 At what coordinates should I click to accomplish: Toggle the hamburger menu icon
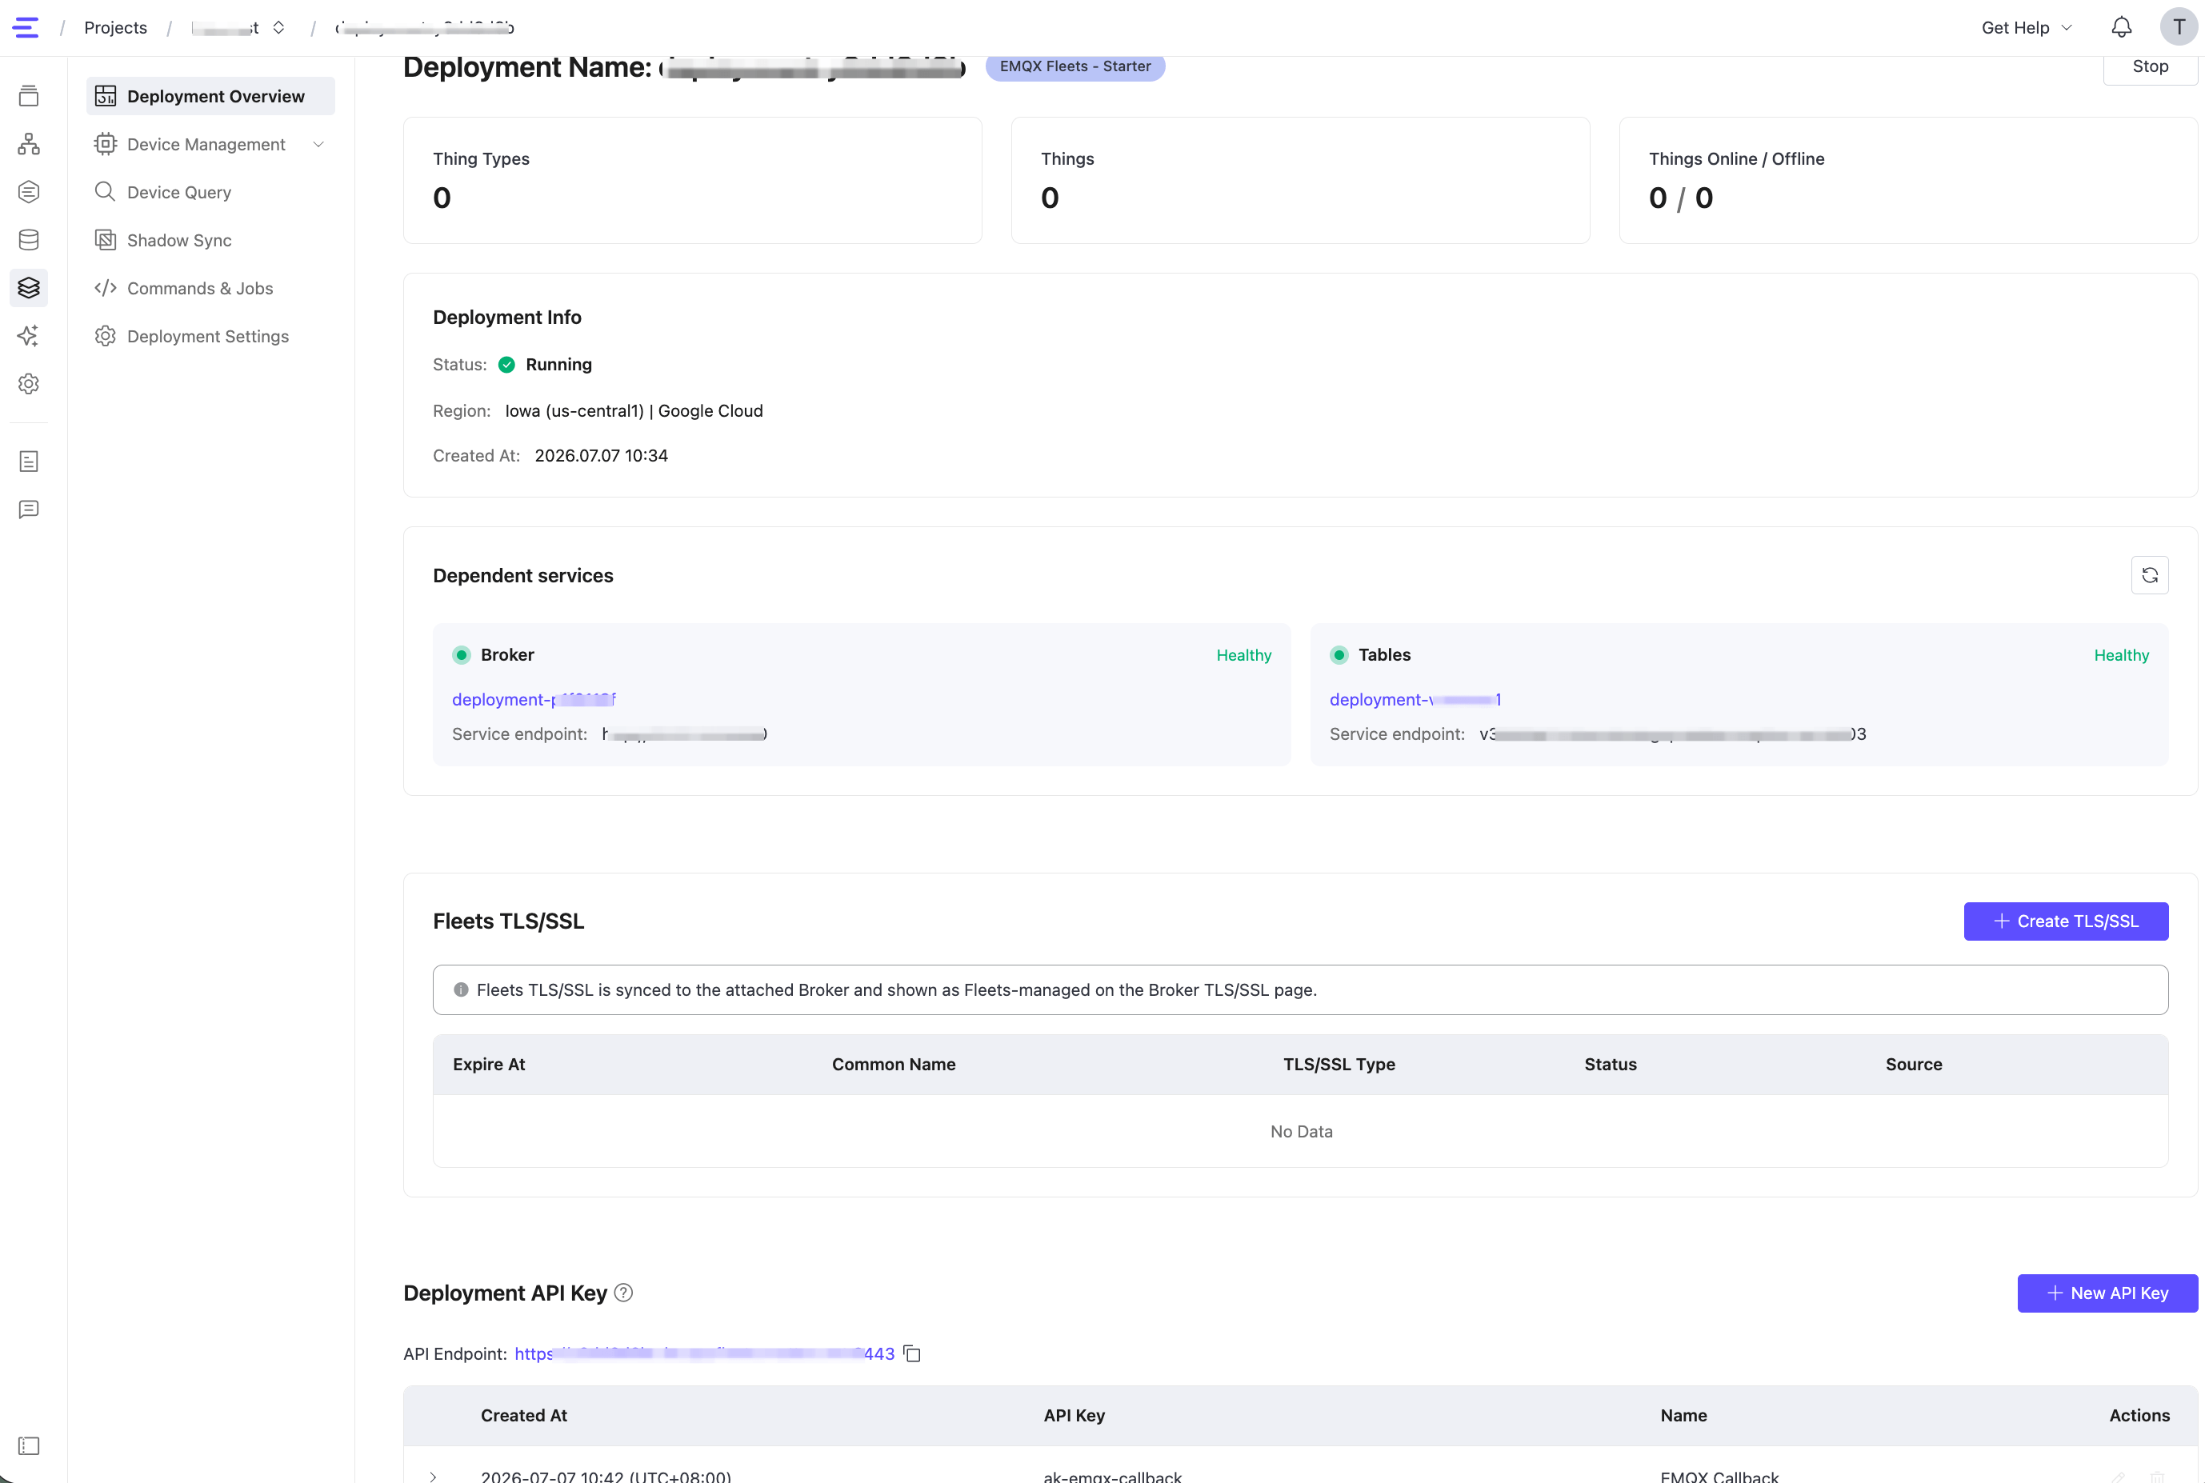click(x=26, y=27)
